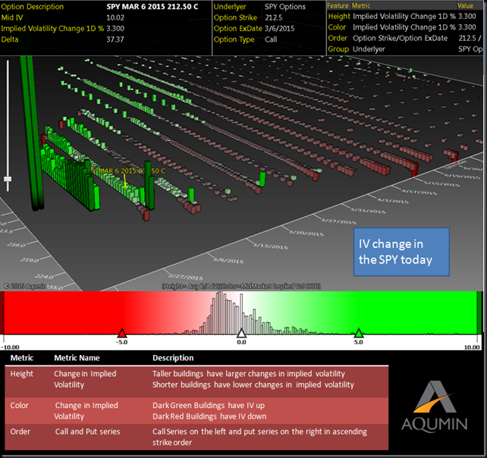This screenshot has width=487, height=458.
Task: Click the 3/27/2015 date axis label
Action: [x=338, y=221]
